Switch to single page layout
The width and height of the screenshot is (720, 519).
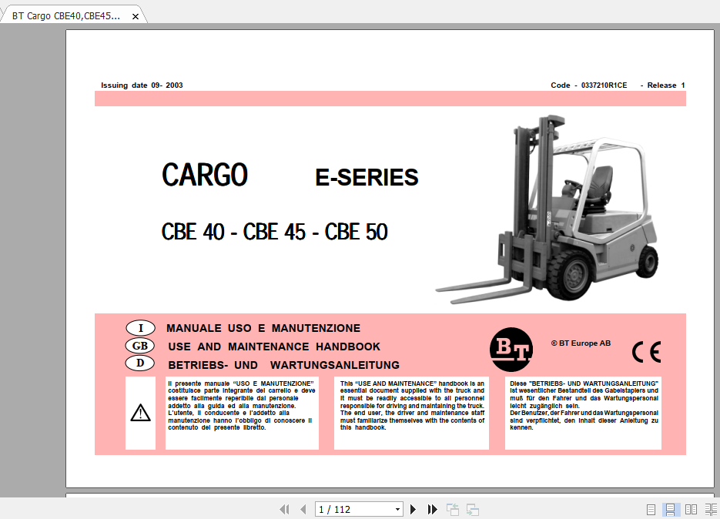tap(651, 509)
